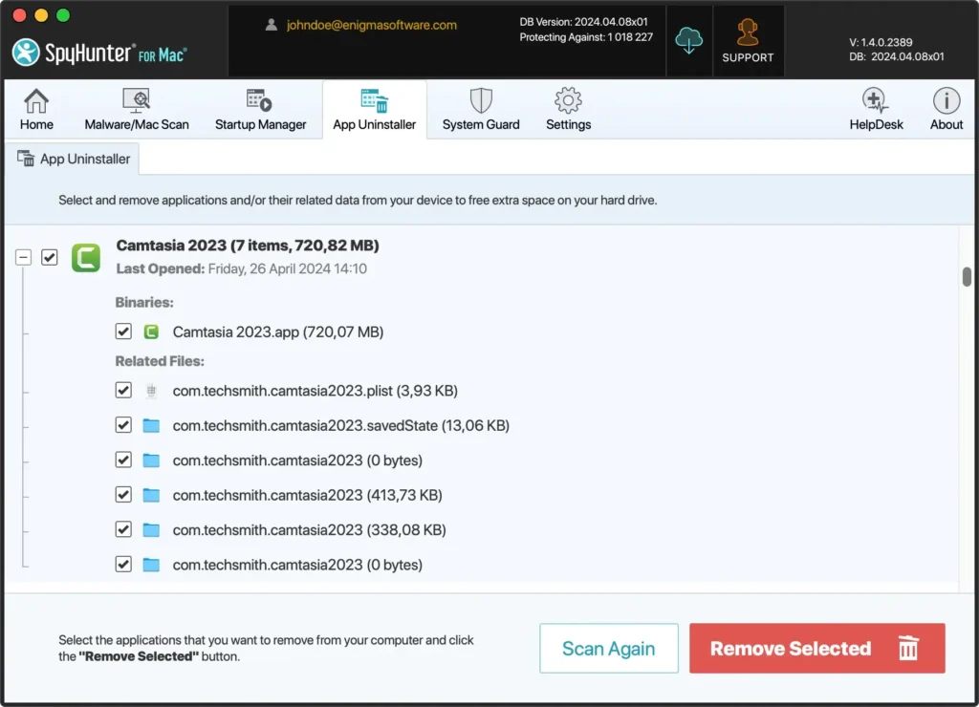Click the V: 1.4.0.2389 version text

[881, 42]
